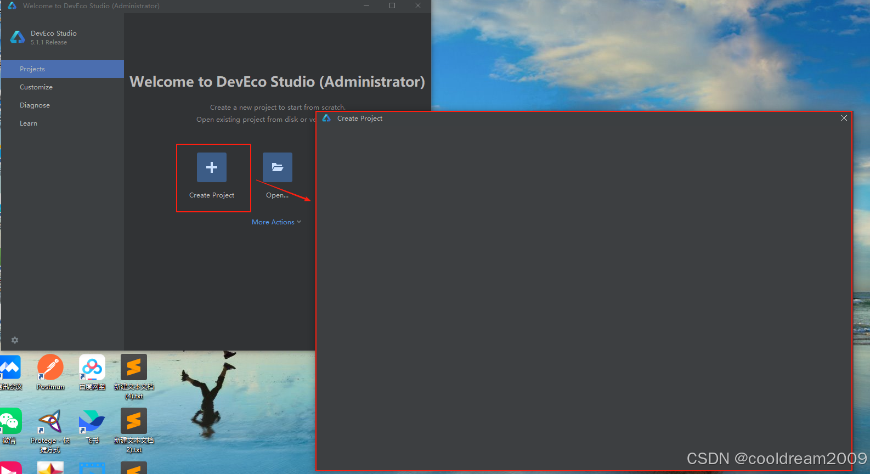Maximize the Welcome to DevEco Studio window
Viewport: 870px width, 474px height.
pyautogui.click(x=392, y=5)
